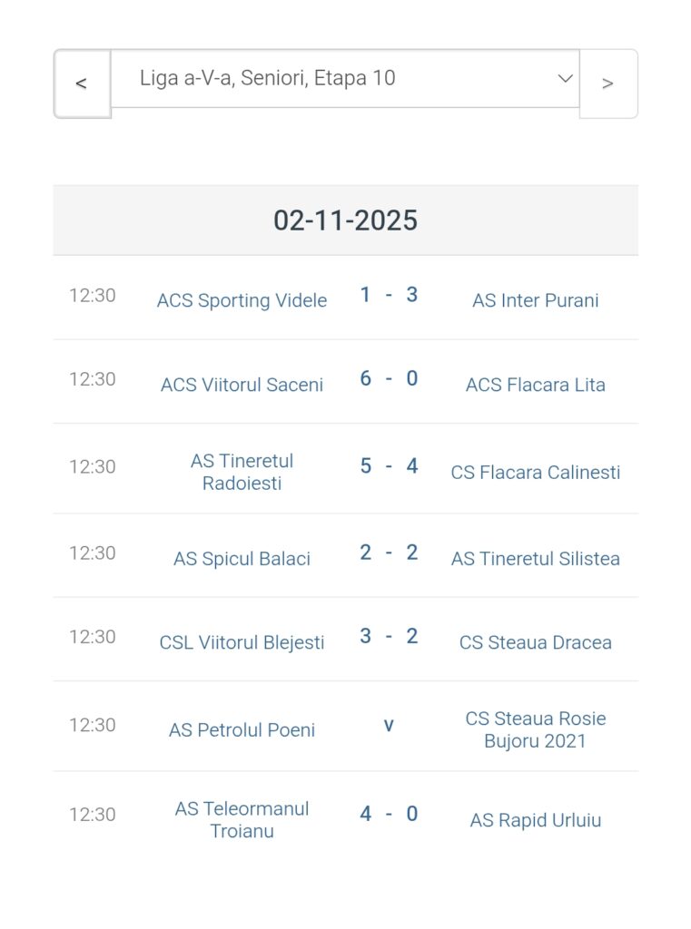Go to previous round with left arrow
This screenshot has height=929, width=691.
82,83
